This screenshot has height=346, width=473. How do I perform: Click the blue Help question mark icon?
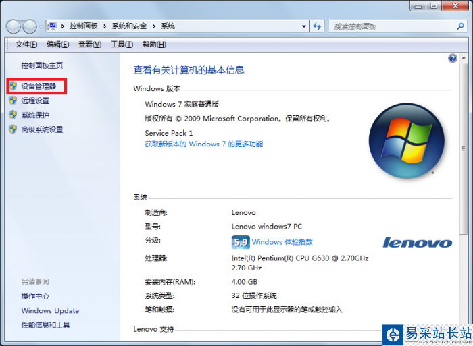click(x=453, y=58)
